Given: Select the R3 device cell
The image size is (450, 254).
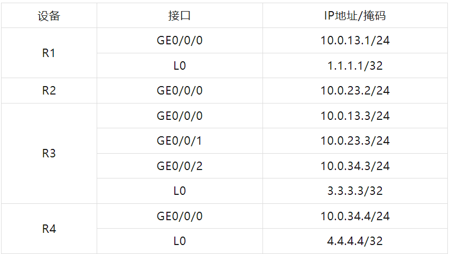Looking at the screenshot, I should [49, 154].
